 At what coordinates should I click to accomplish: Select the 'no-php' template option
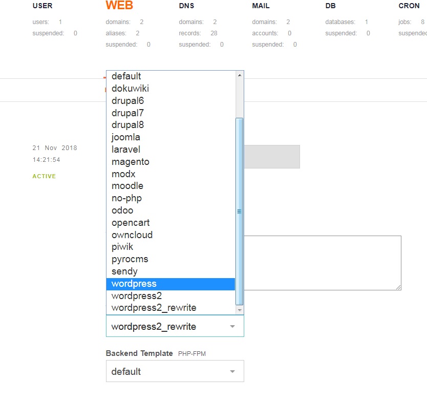pos(170,198)
